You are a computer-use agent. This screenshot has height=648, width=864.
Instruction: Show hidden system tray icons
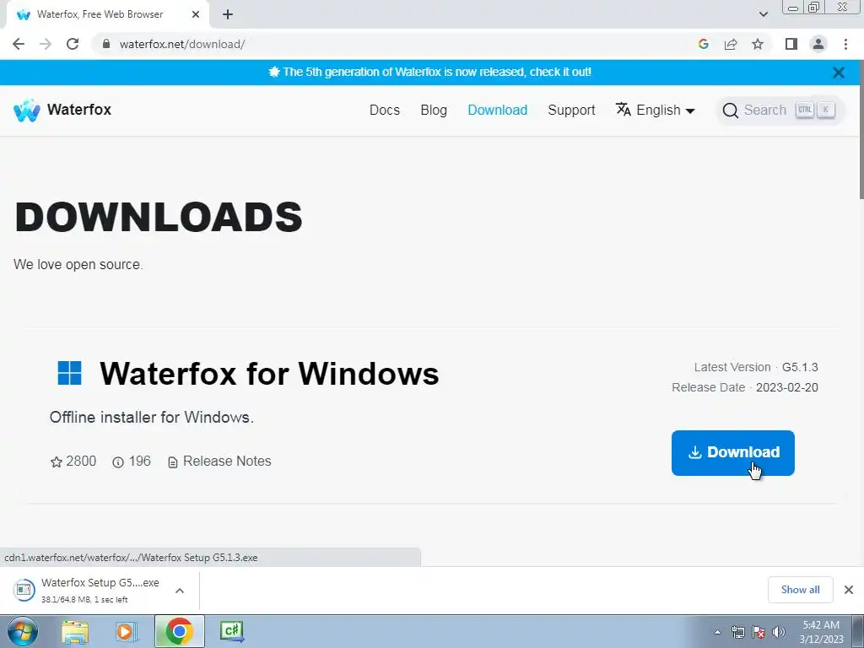717,632
